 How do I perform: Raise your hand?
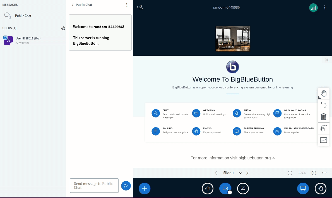pyautogui.click(x=320, y=188)
